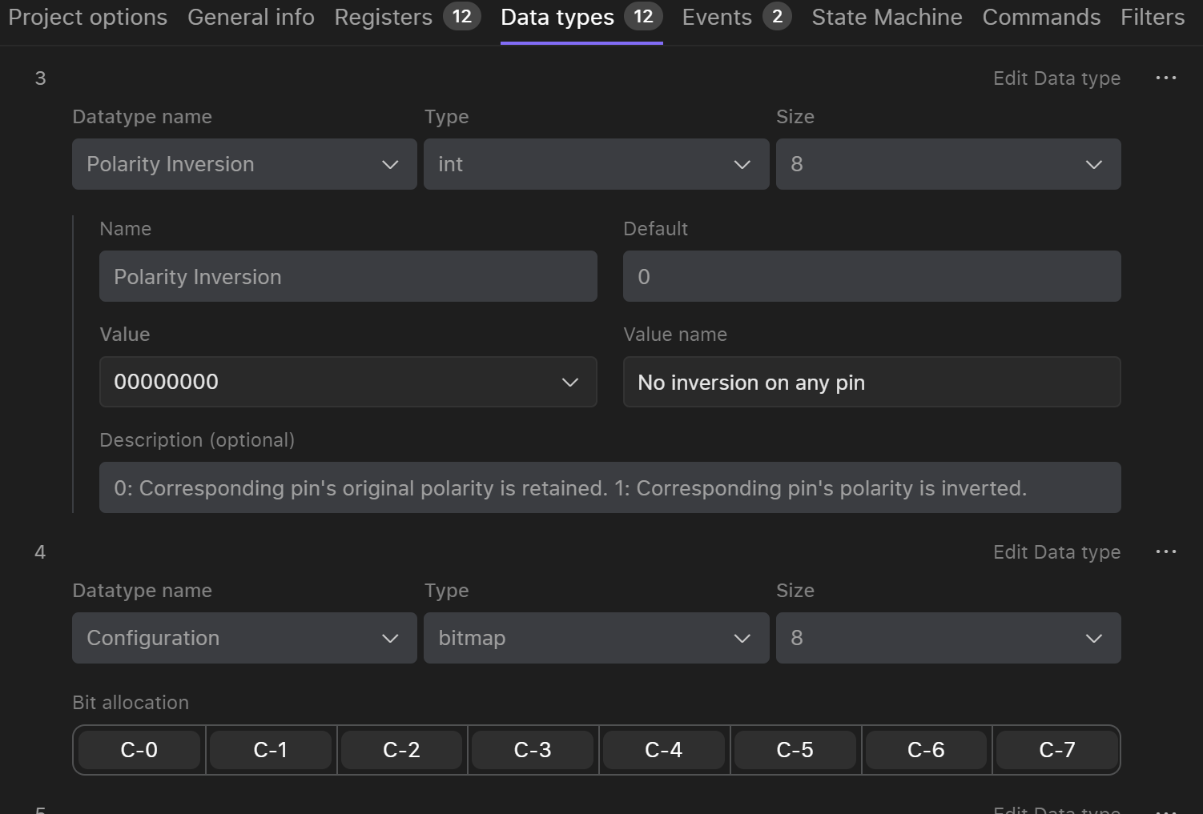Open the Events tab

(716, 17)
